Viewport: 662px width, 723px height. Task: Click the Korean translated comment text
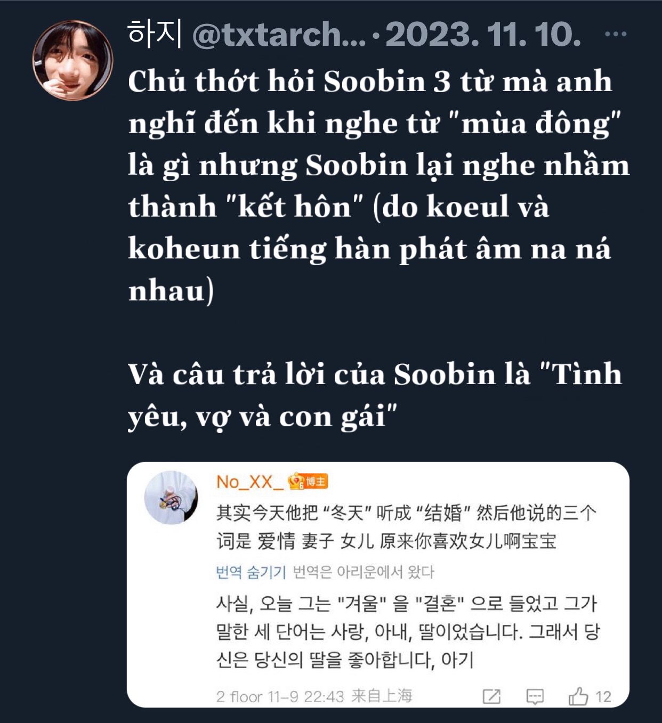pyautogui.click(x=408, y=631)
